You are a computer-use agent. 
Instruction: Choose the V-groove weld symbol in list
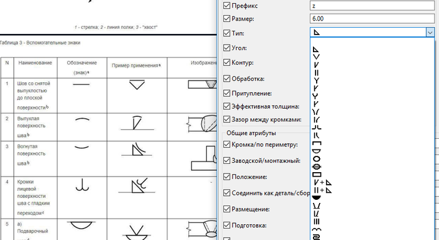316,57
